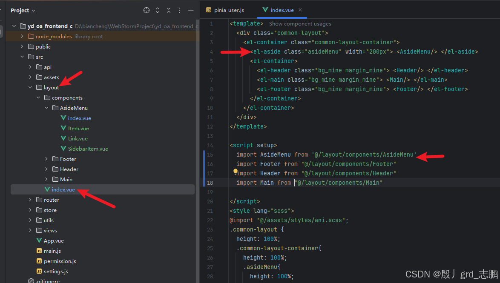Collapse the layout folder
The width and height of the screenshot is (500, 283).
(x=30, y=87)
